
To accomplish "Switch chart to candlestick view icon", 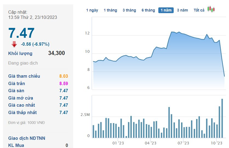I will coord(211,9).
